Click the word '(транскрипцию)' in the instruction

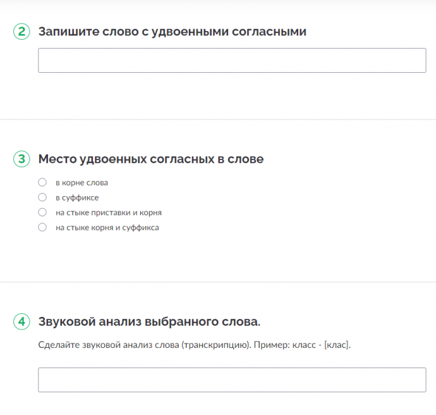point(216,345)
